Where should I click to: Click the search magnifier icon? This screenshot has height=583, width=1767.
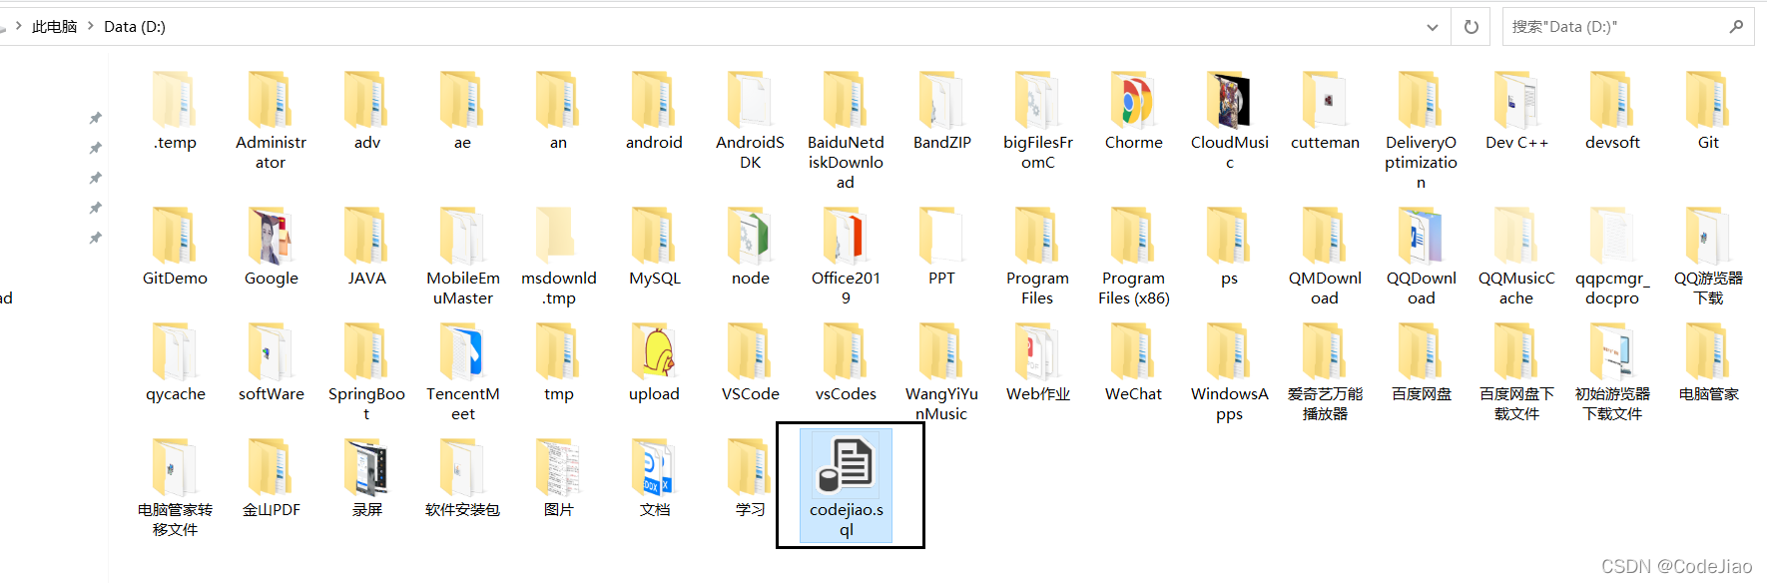pyautogui.click(x=1736, y=27)
